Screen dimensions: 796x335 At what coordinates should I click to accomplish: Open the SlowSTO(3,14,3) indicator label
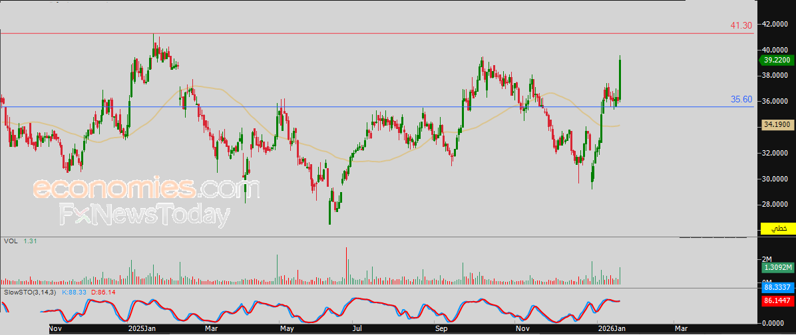tap(31, 292)
